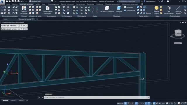Open the command line history dropdown arrow

(x=148, y=97)
